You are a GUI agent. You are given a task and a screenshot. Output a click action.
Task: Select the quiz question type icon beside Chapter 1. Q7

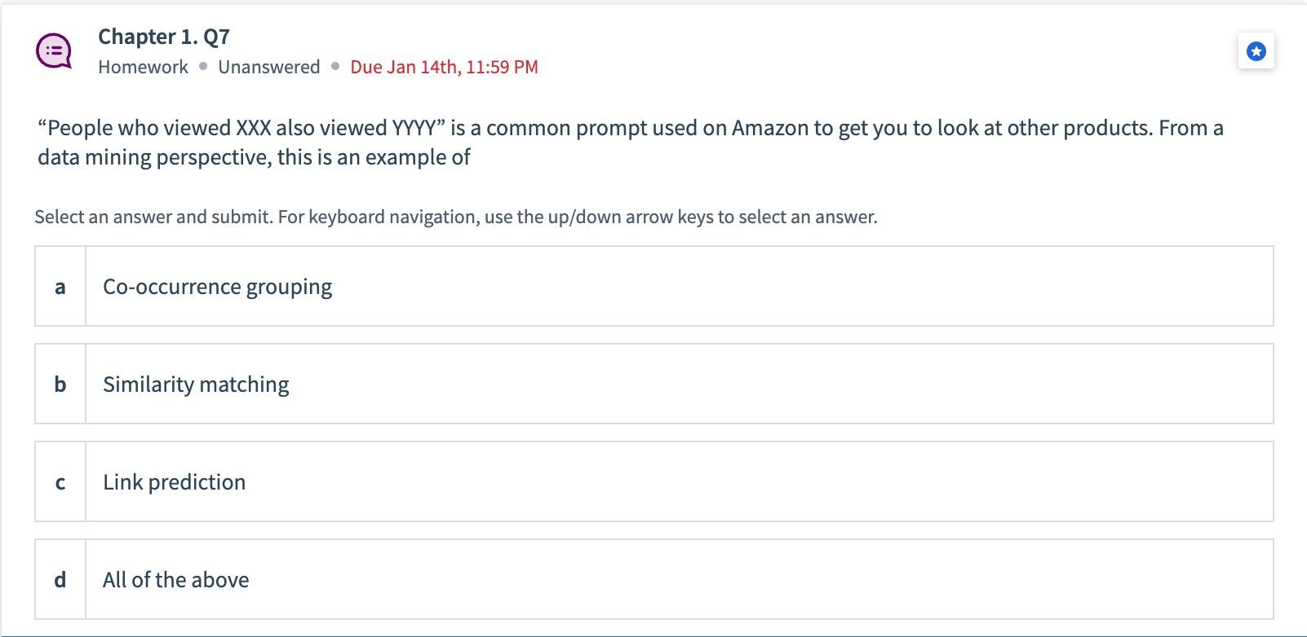click(54, 52)
